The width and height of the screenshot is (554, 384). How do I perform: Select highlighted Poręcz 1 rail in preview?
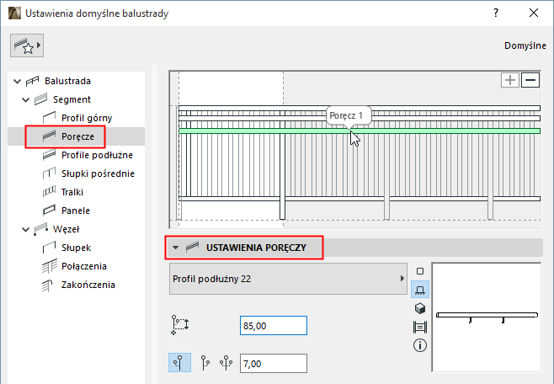[x=360, y=131]
